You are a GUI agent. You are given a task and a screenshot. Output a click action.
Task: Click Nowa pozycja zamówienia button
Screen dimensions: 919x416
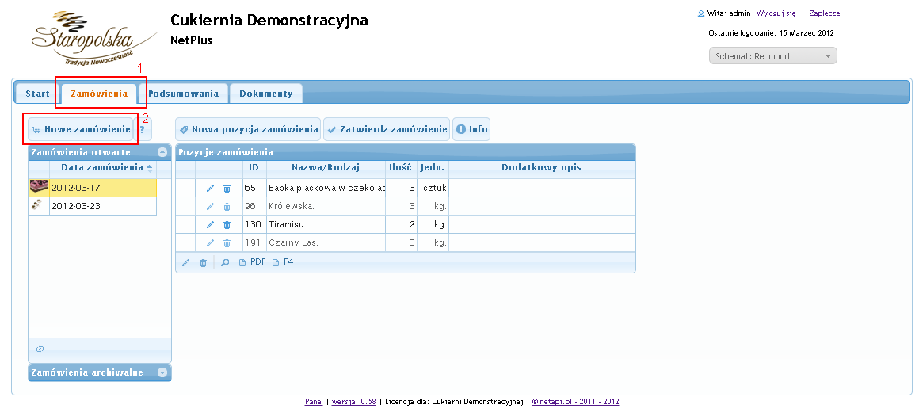click(248, 129)
